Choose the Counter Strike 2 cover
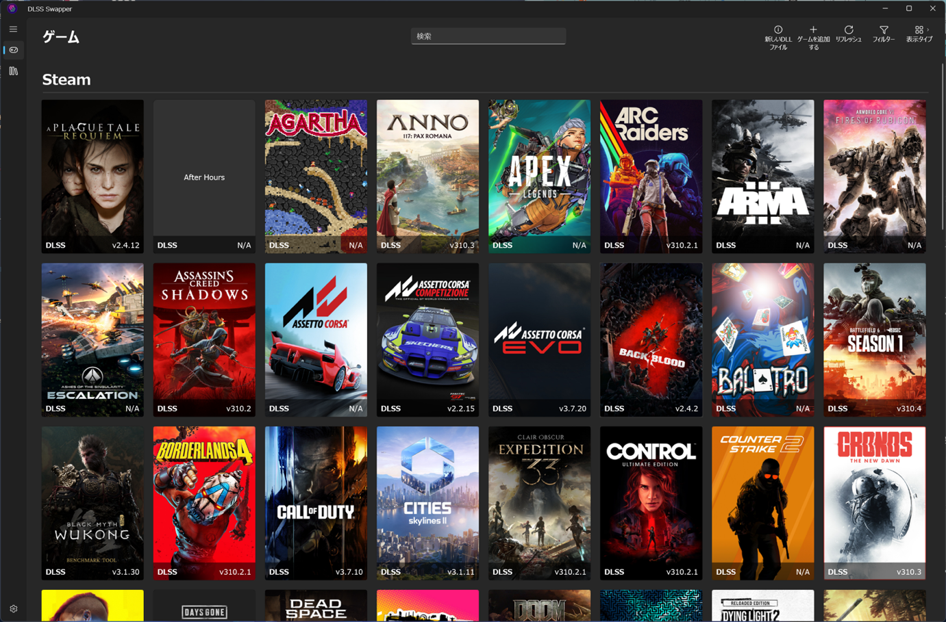Viewport: 946px width, 622px height. point(762,504)
